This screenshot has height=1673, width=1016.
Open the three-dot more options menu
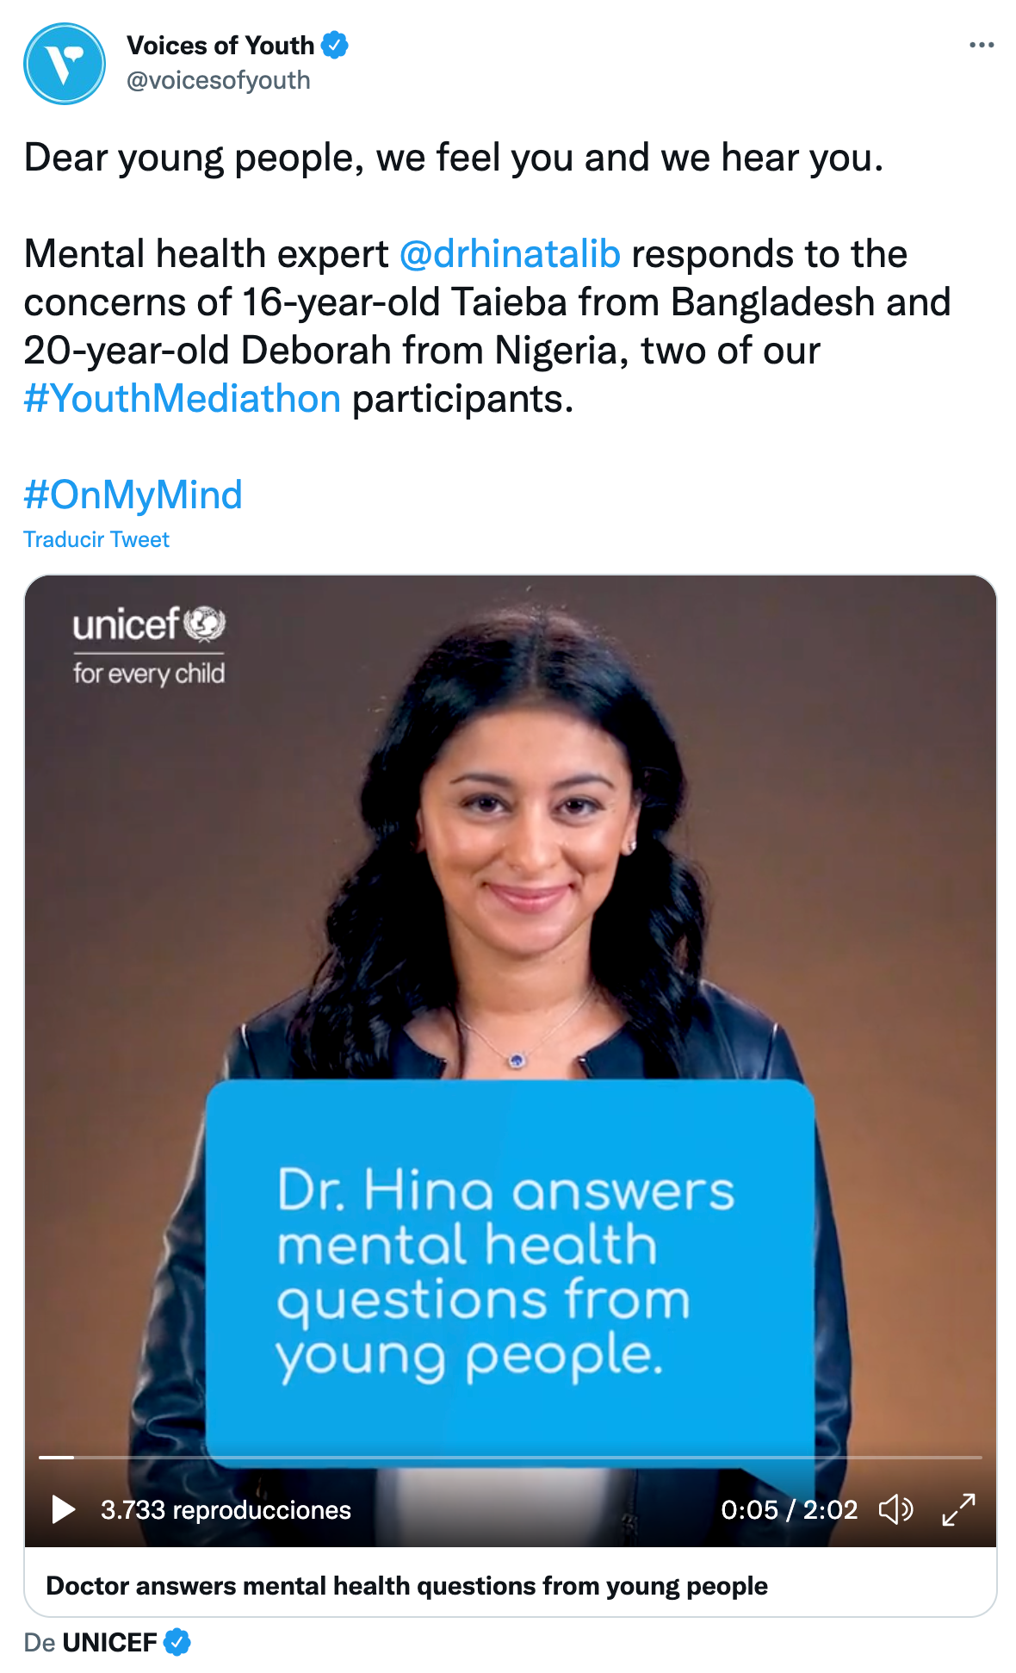tap(981, 45)
